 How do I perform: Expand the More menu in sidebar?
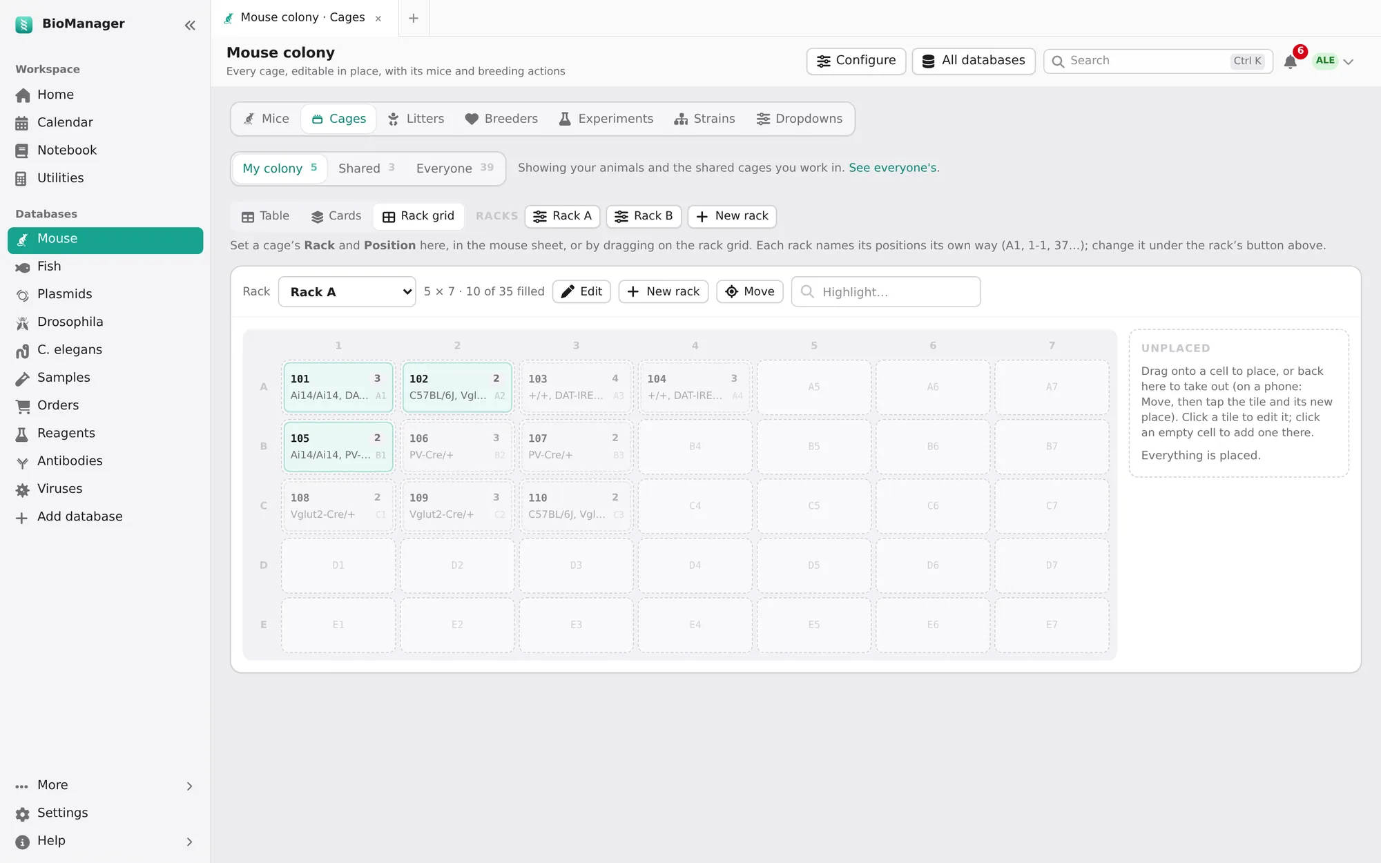coord(105,785)
